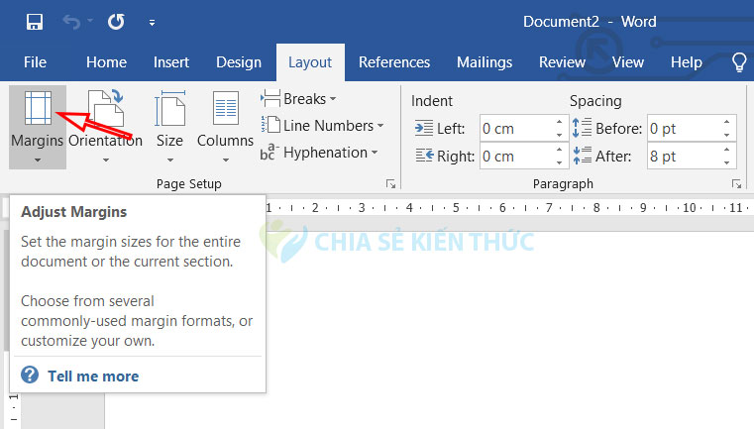Click the Tell me lightbulb icon

pyautogui.click(x=738, y=62)
